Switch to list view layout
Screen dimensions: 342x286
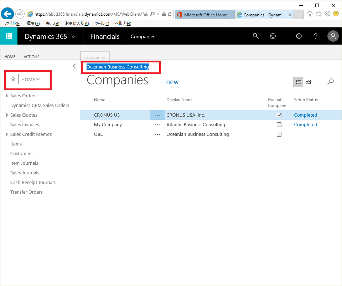(298, 82)
